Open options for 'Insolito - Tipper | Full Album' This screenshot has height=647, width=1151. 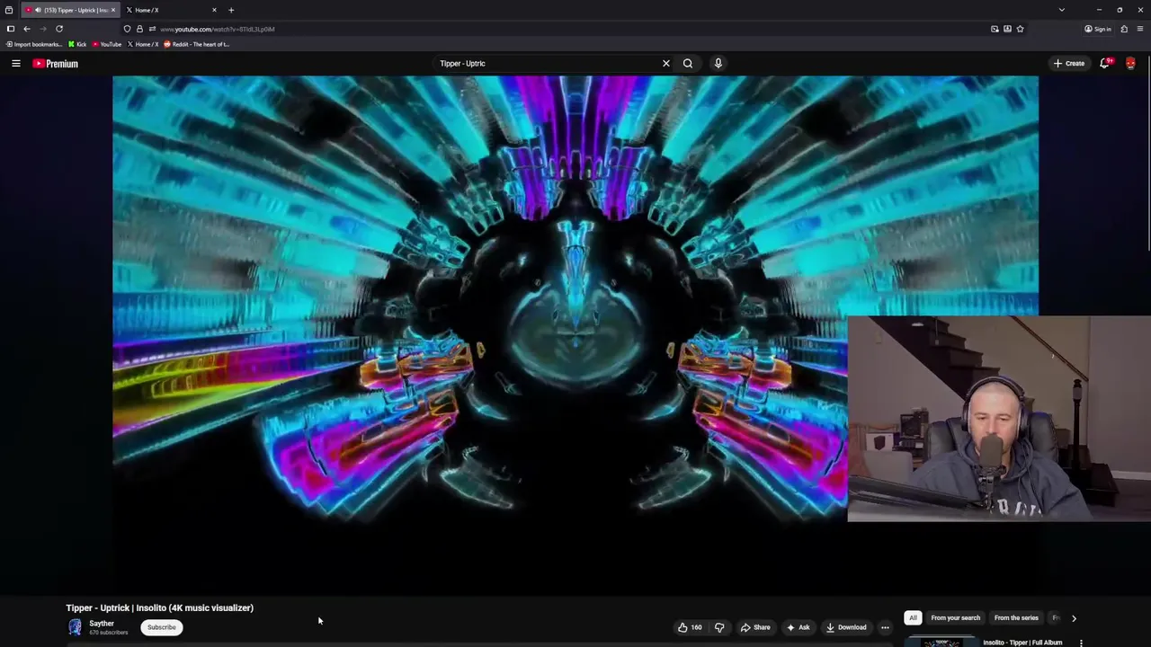(x=1081, y=643)
